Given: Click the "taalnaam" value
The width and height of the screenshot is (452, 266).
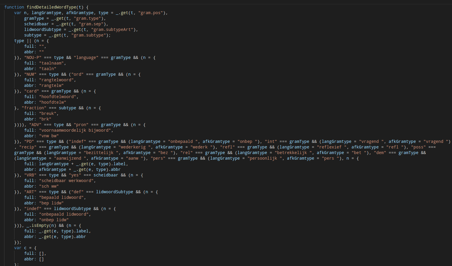Looking at the screenshot, I should tap(51, 63).
